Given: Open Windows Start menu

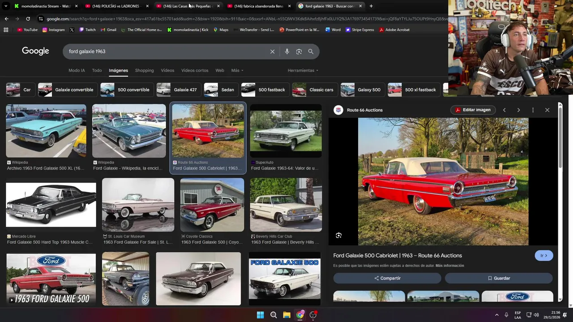Looking at the screenshot, I should [x=260, y=315].
